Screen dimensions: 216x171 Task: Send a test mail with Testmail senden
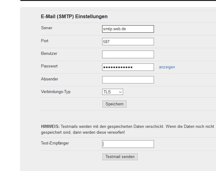coord(120,157)
